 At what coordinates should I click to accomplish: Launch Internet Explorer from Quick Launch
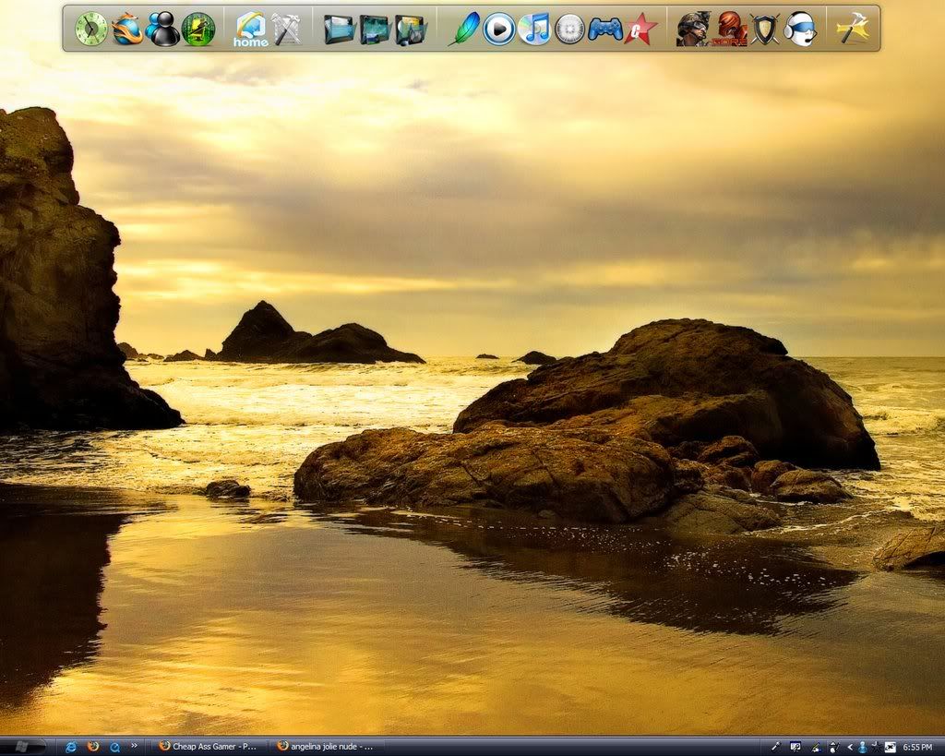[x=70, y=747]
